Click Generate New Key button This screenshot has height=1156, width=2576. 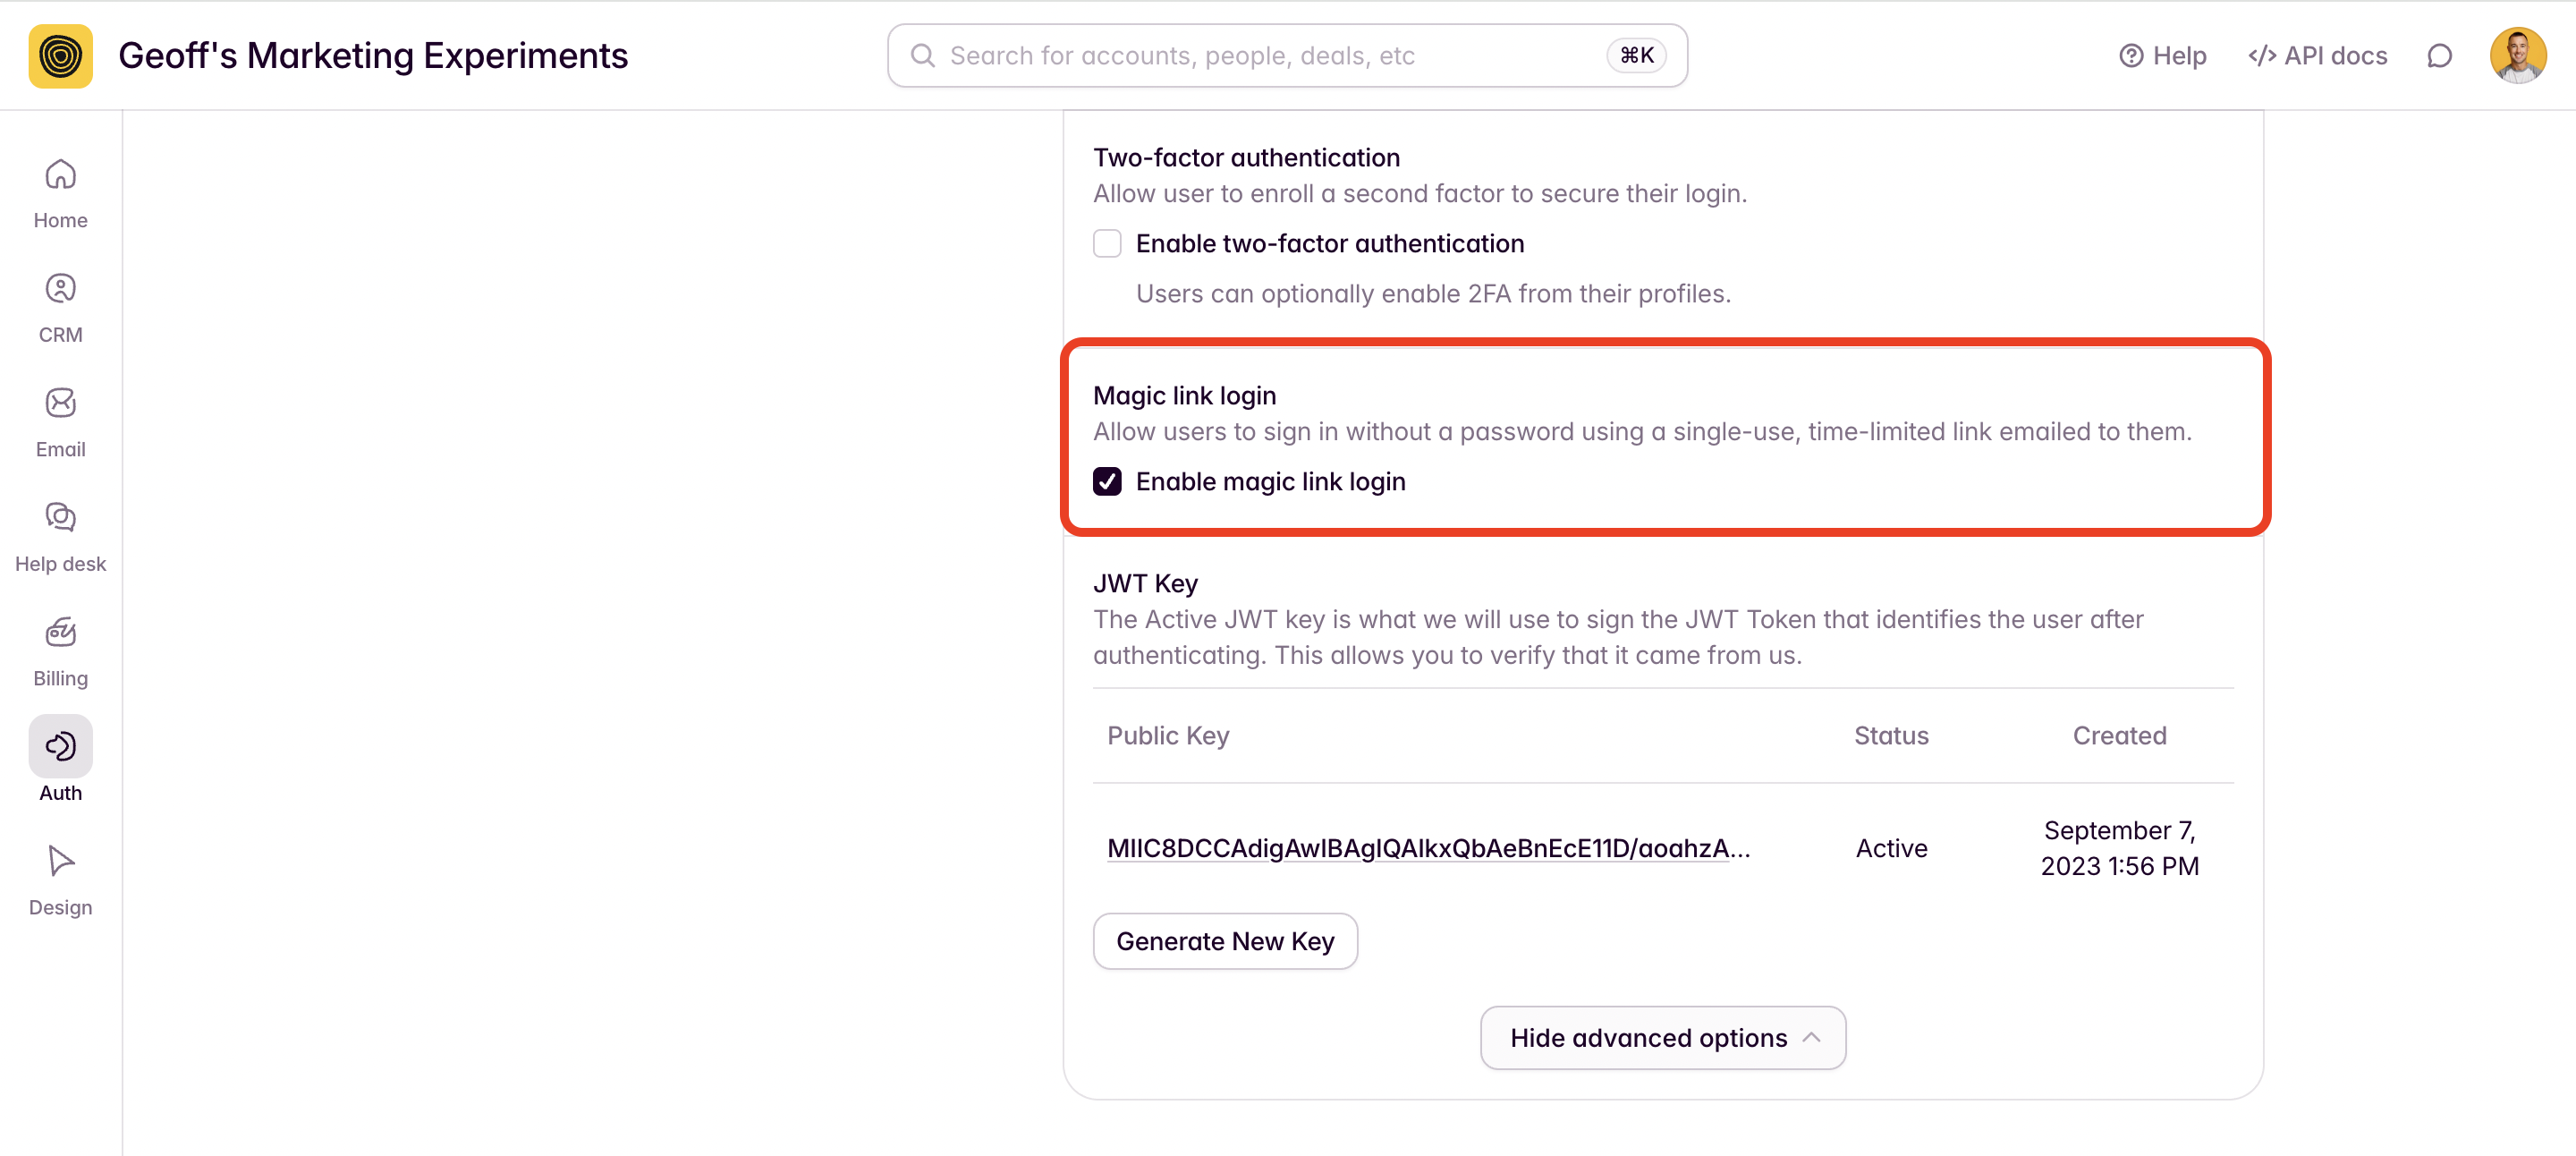coord(1225,941)
